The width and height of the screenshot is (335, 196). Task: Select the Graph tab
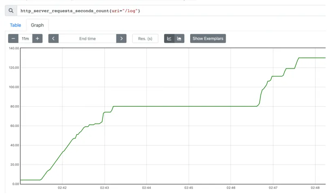tap(38, 25)
